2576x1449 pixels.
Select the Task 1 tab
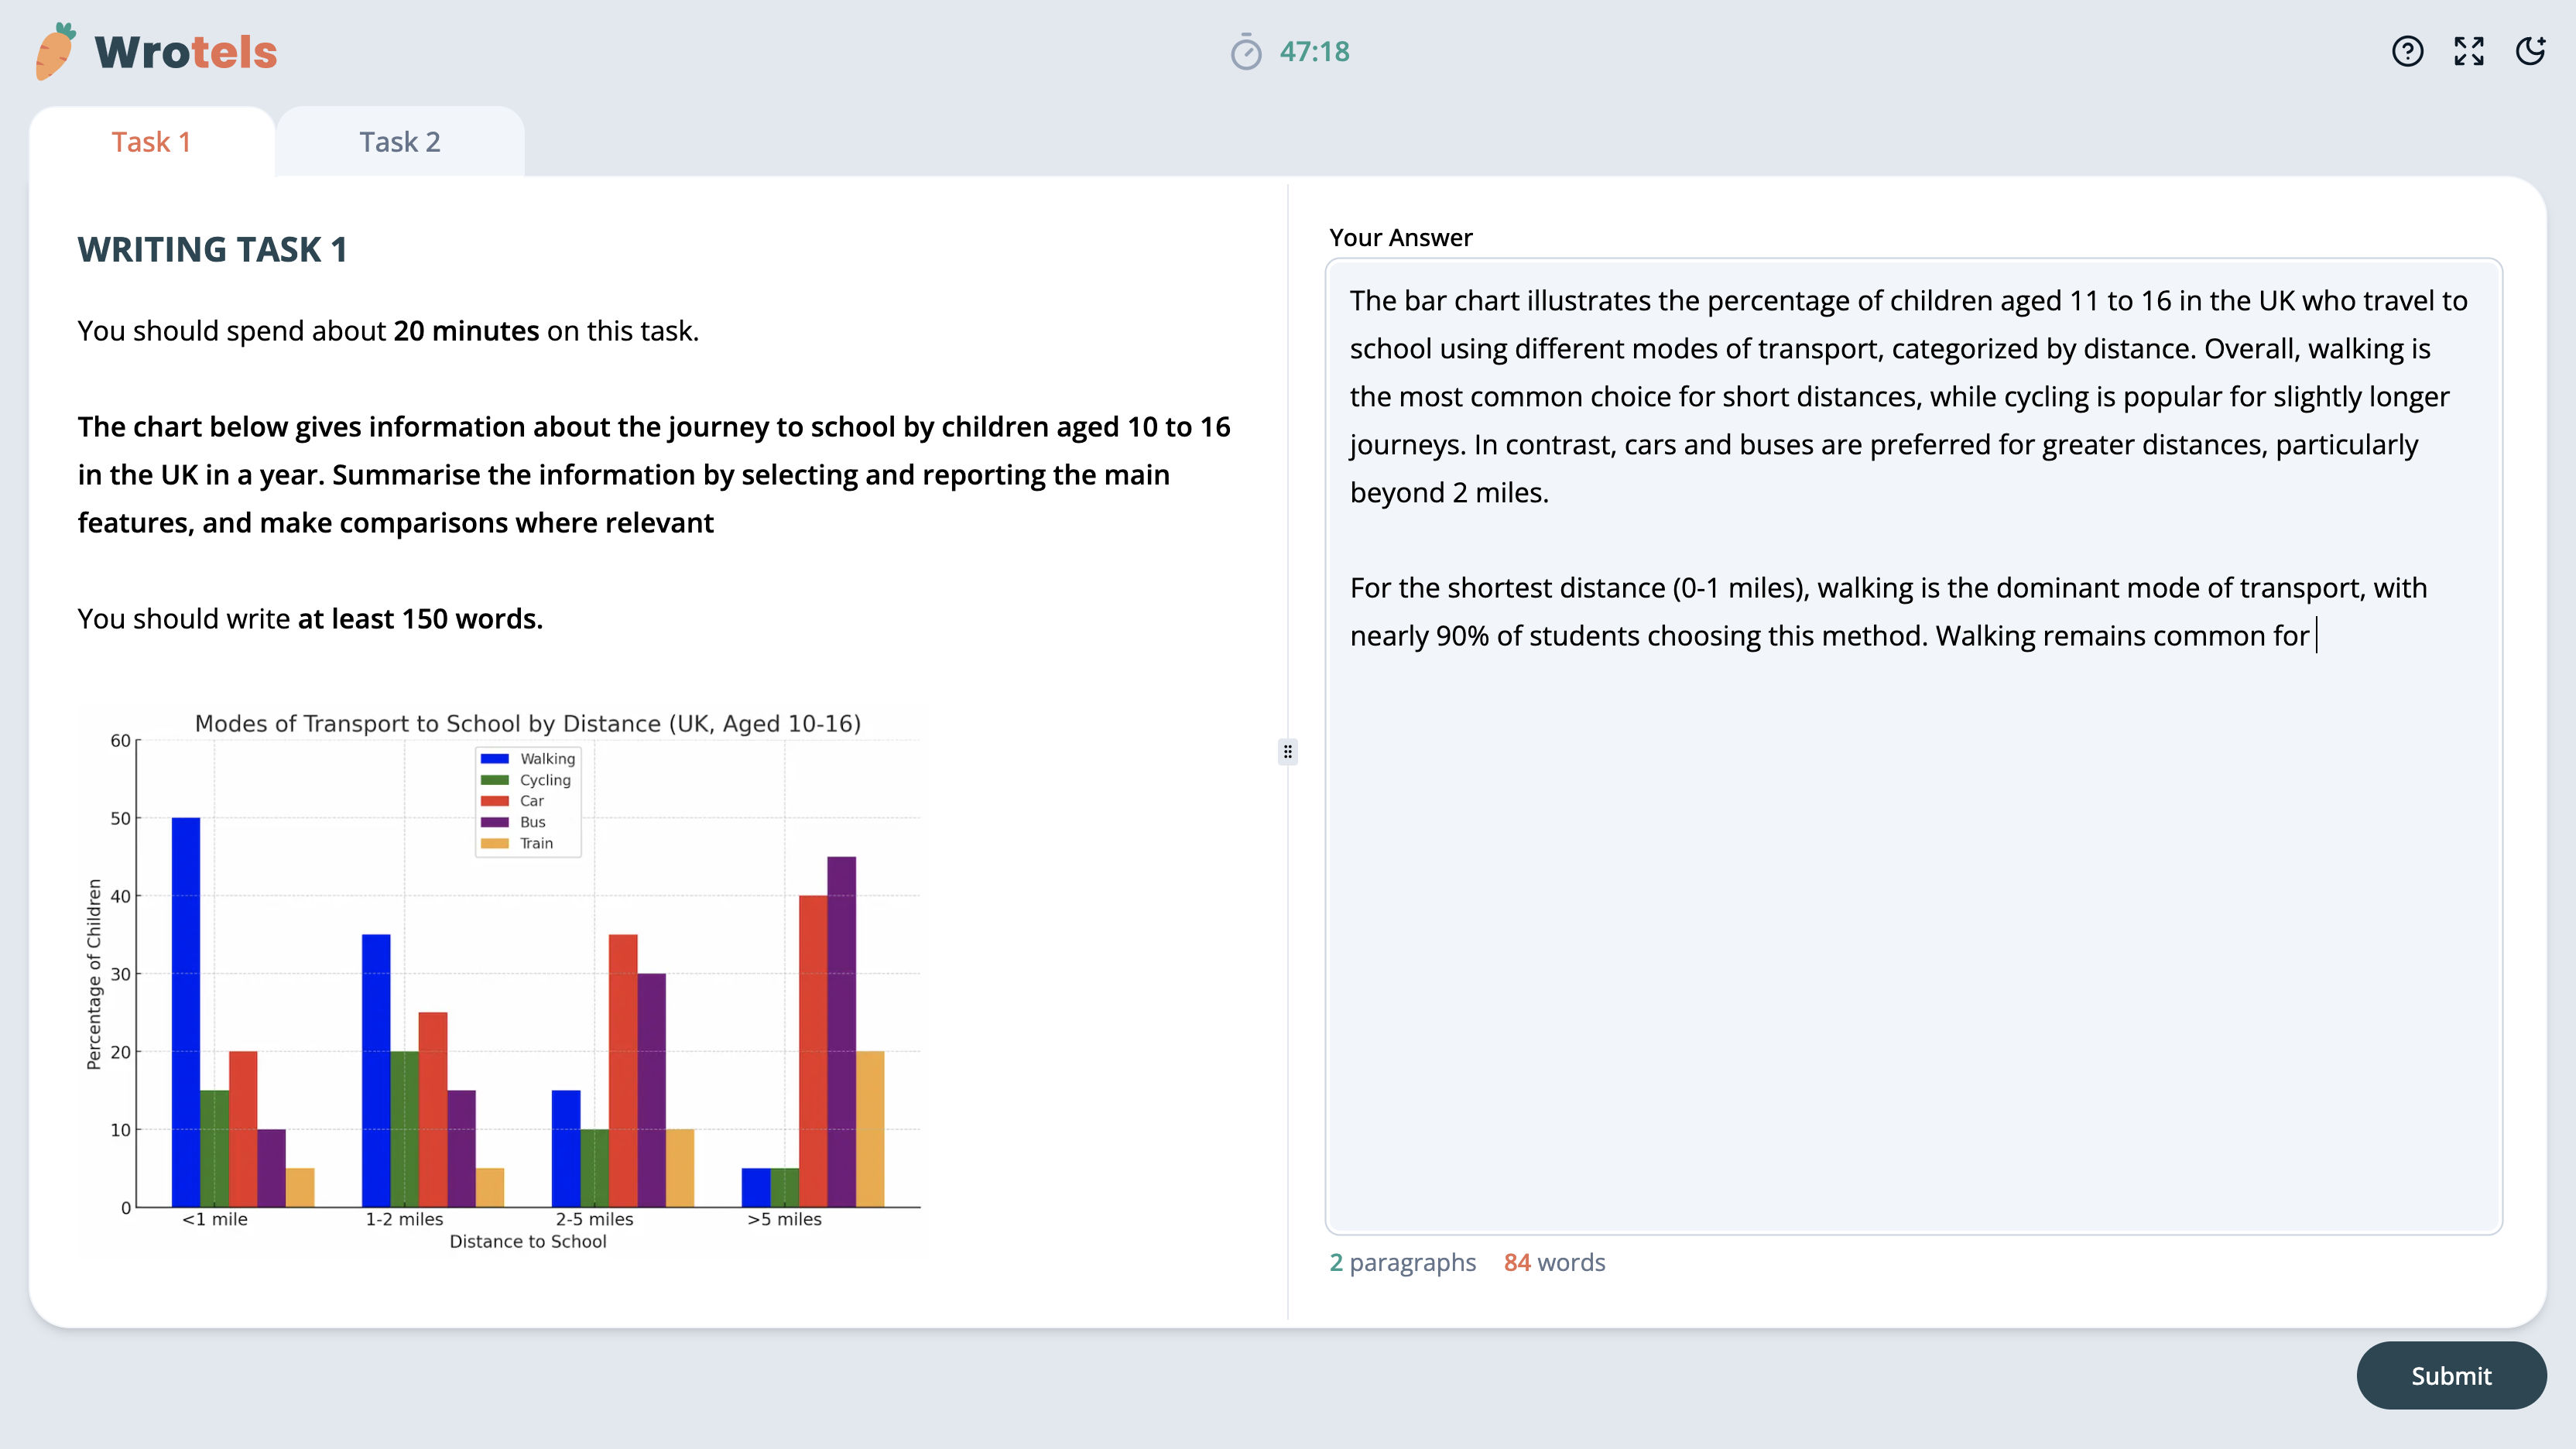[151, 142]
